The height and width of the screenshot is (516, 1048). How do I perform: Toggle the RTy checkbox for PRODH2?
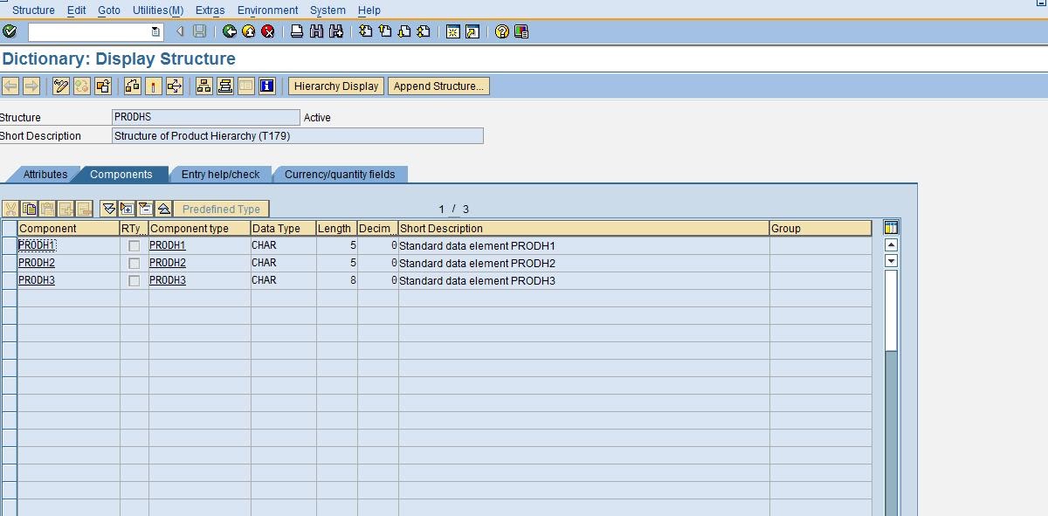(x=133, y=262)
